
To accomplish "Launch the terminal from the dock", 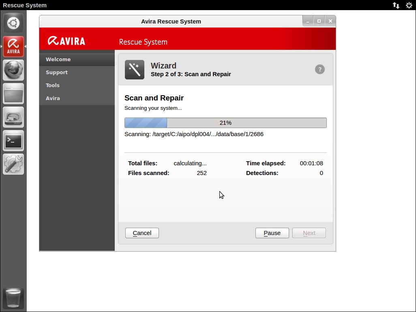I will [13, 141].
